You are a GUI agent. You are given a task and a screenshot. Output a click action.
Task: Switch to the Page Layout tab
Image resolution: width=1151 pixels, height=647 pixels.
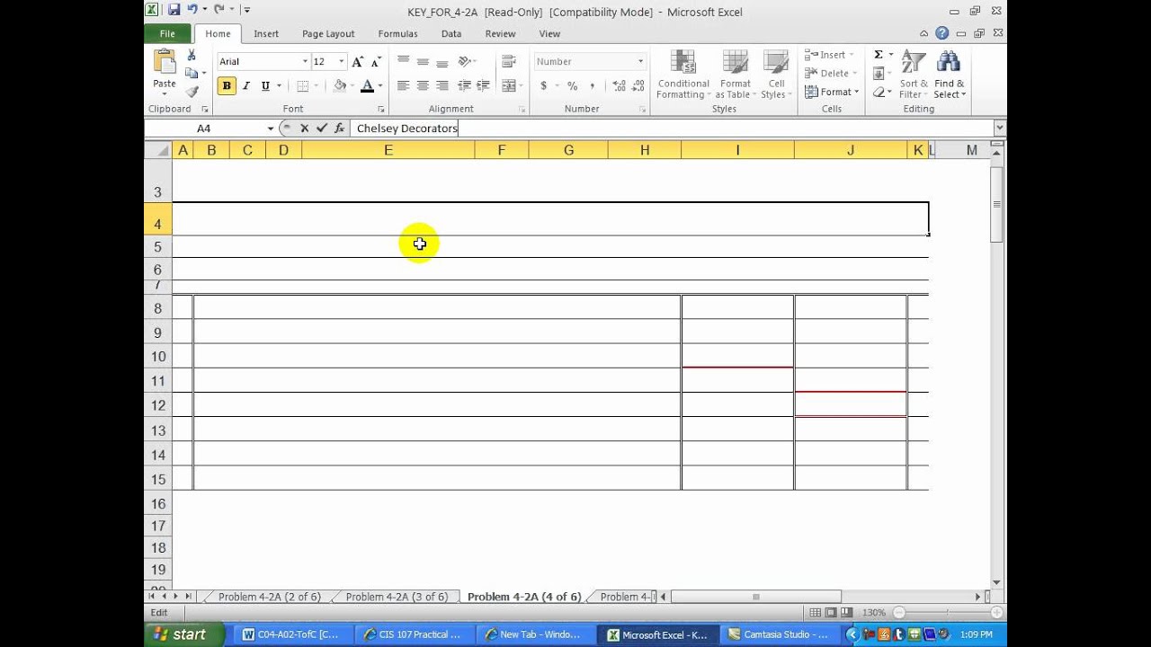tap(328, 33)
